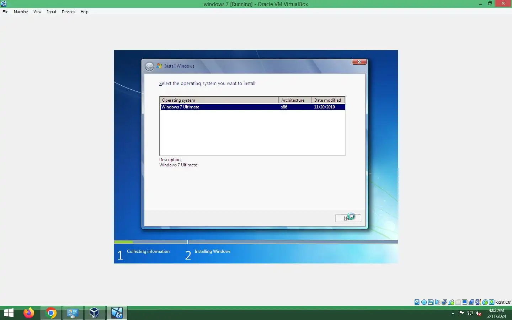
Task: Open the Devices menu
Action: (68, 12)
